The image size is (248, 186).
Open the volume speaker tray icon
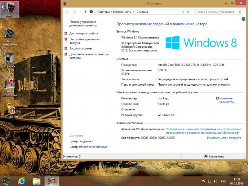[215, 181]
